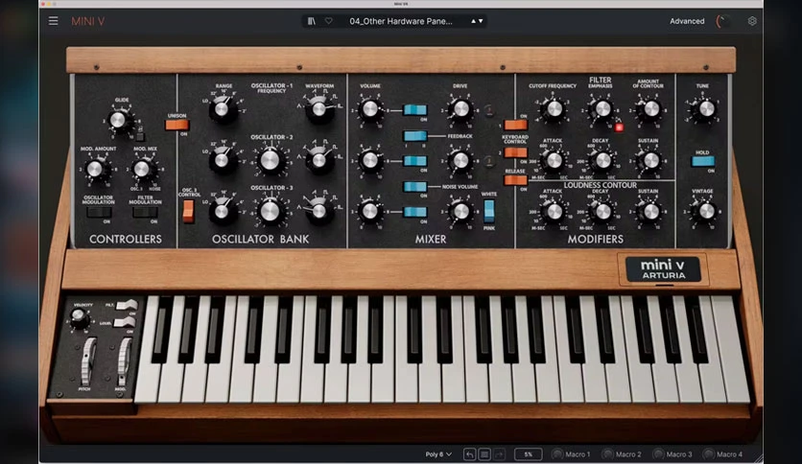The height and width of the screenshot is (464, 802).
Task: Click the filter Decay knob
Action: tap(602, 160)
